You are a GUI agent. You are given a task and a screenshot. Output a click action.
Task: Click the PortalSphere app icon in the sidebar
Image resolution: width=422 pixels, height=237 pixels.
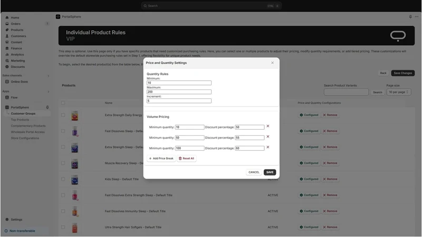(7, 107)
